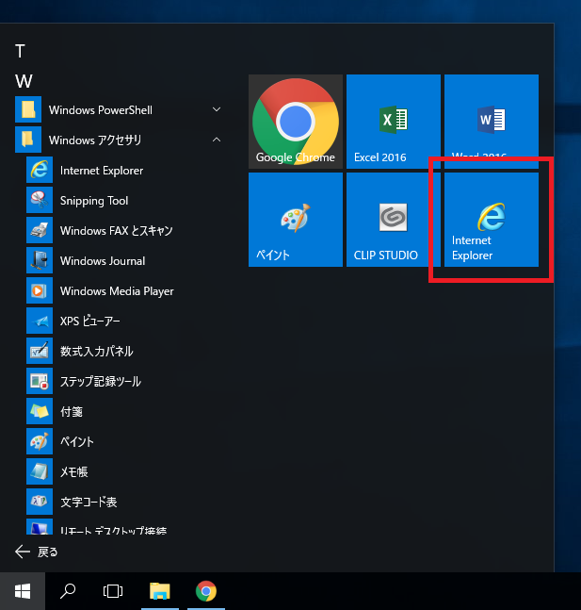Click the letter T heading
Viewport: 581px width, 610px height.
click(21, 51)
